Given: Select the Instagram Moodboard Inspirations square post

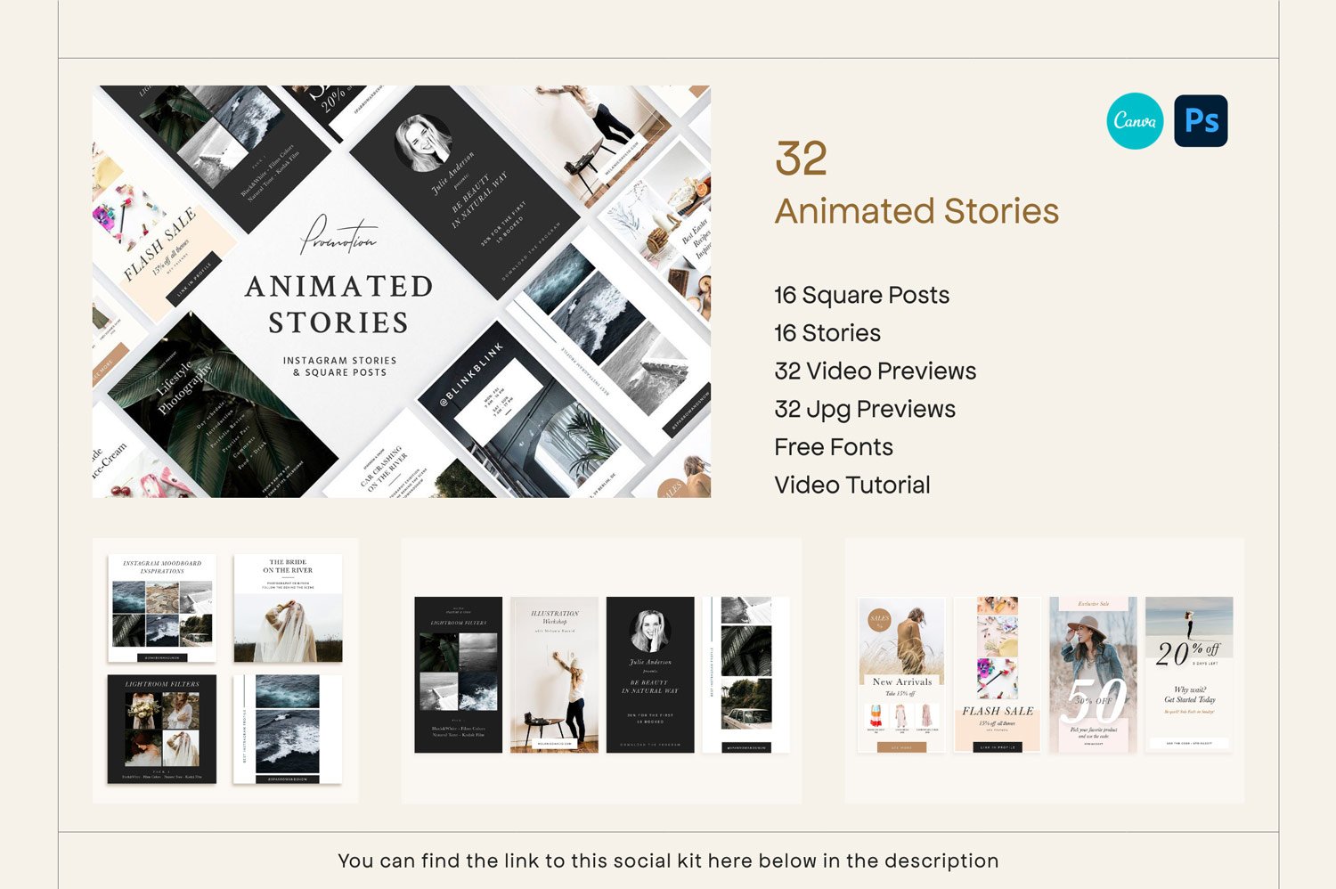Looking at the screenshot, I should pyautogui.click(x=162, y=608).
